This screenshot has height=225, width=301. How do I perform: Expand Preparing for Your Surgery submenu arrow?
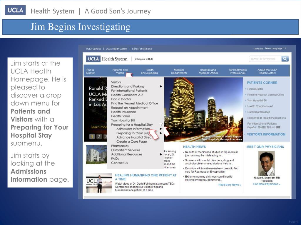(x=161, y=133)
